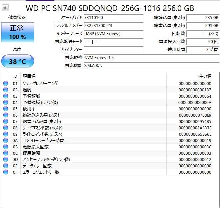Click the status orb for 06 総読み込み量
220x209 pixels.
[x=6, y=115]
